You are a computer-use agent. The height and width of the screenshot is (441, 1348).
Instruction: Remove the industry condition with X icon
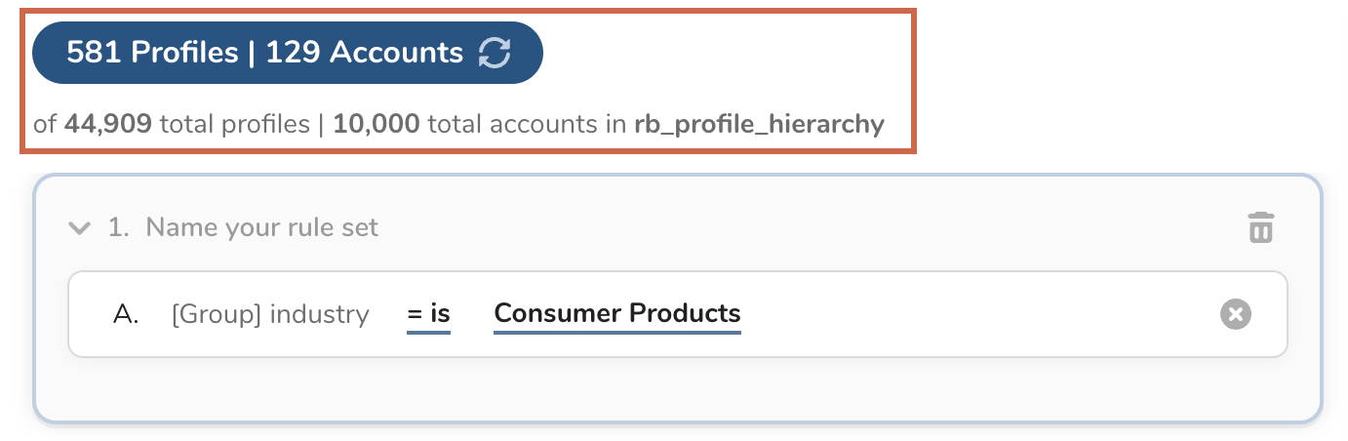tap(1235, 314)
